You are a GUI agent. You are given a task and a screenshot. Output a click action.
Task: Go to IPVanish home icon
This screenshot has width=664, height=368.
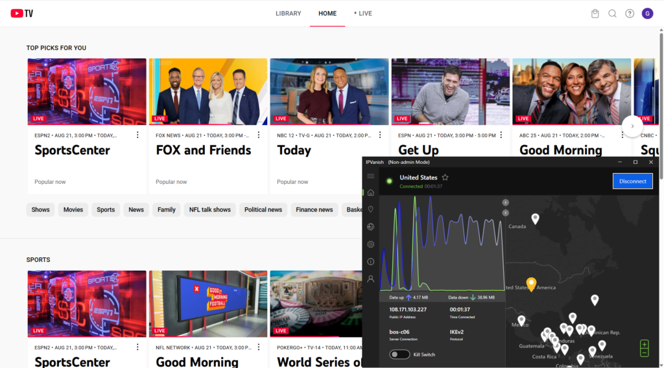coord(370,192)
